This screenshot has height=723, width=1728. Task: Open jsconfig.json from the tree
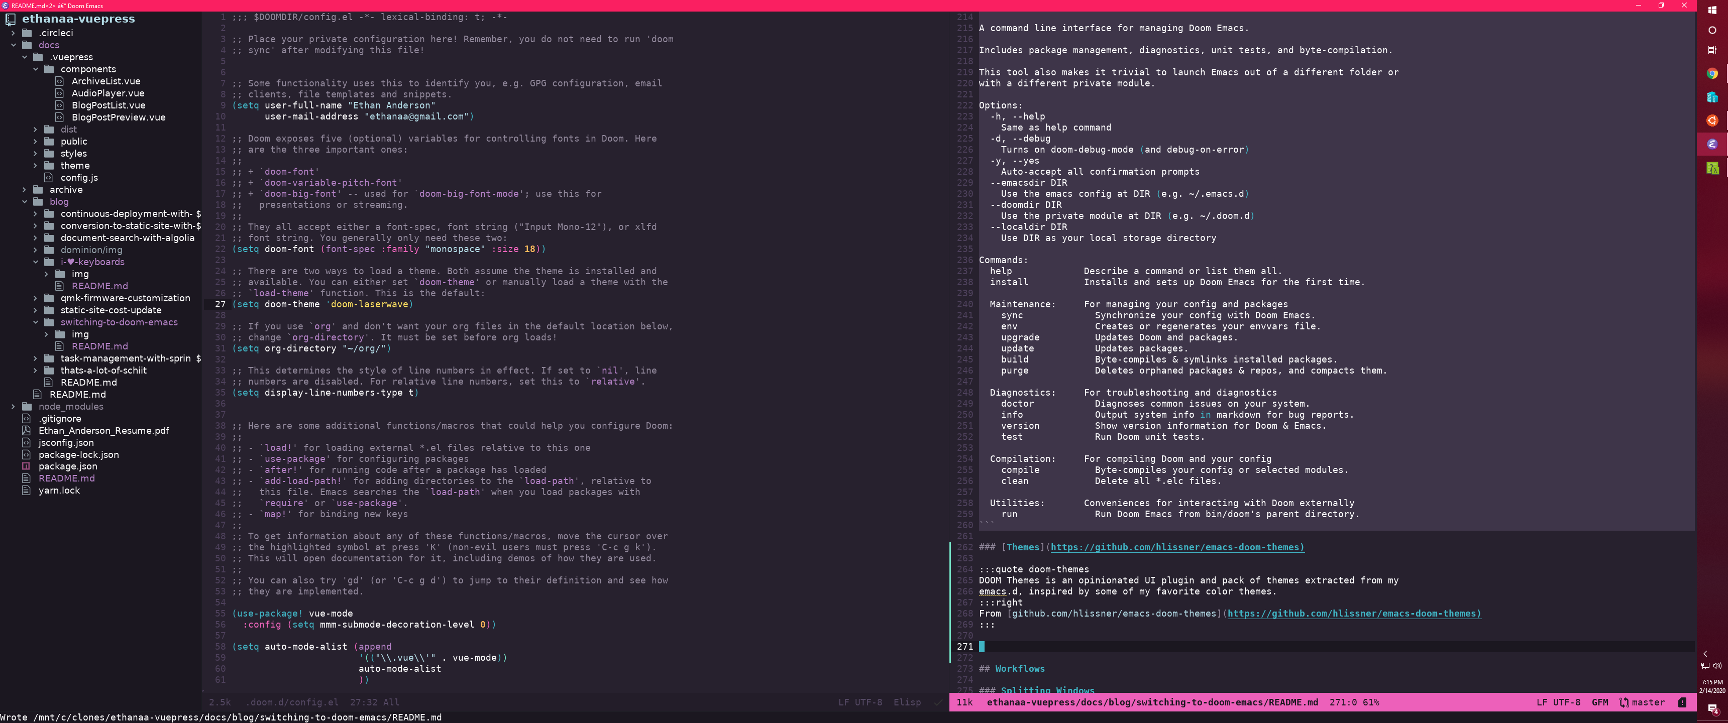click(66, 443)
